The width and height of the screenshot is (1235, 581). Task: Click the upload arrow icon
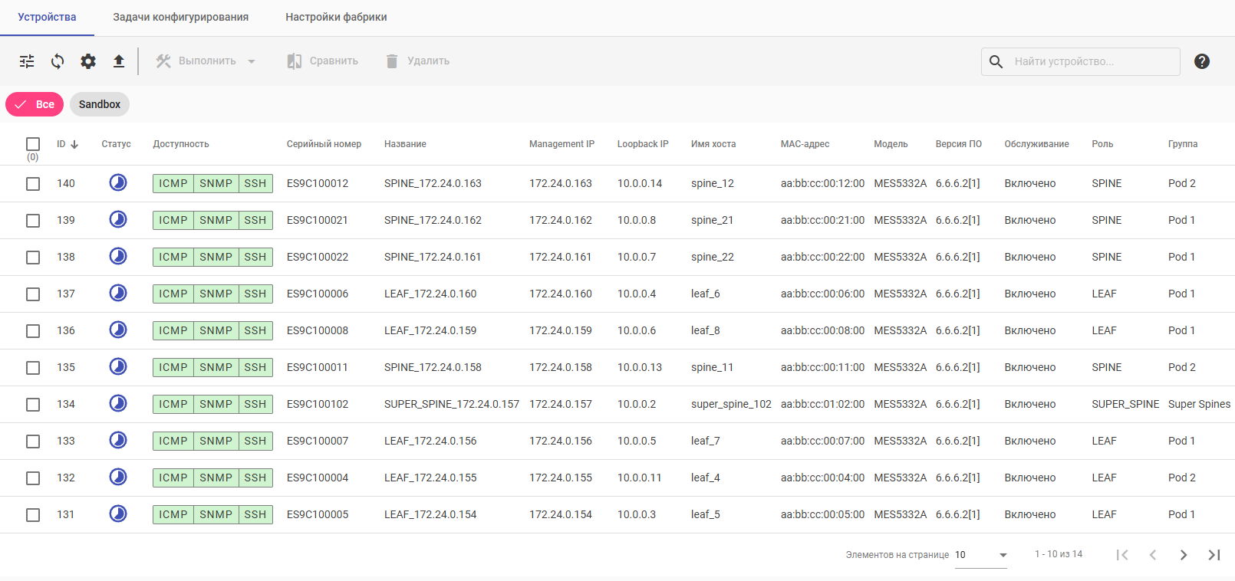click(x=119, y=61)
